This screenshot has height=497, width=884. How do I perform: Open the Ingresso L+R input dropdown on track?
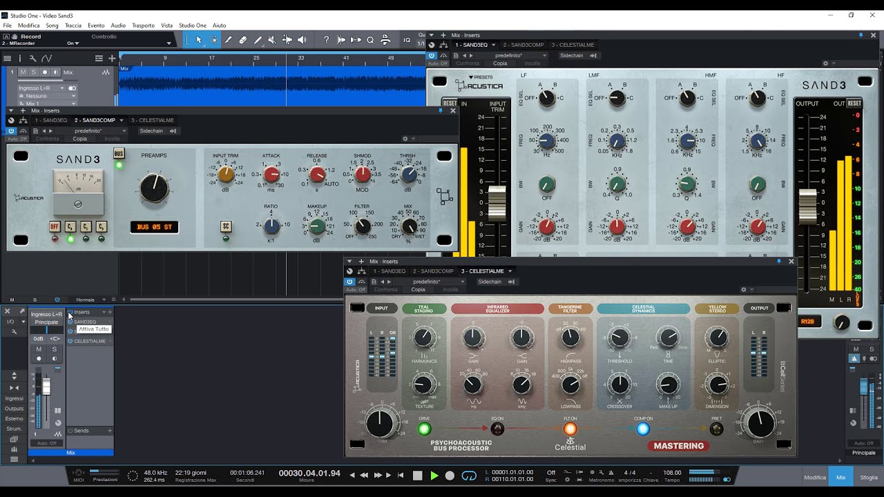[41, 88]
